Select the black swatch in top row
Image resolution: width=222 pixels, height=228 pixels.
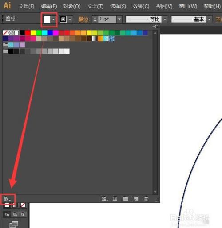pyautogui.click(x=22, y=33)
